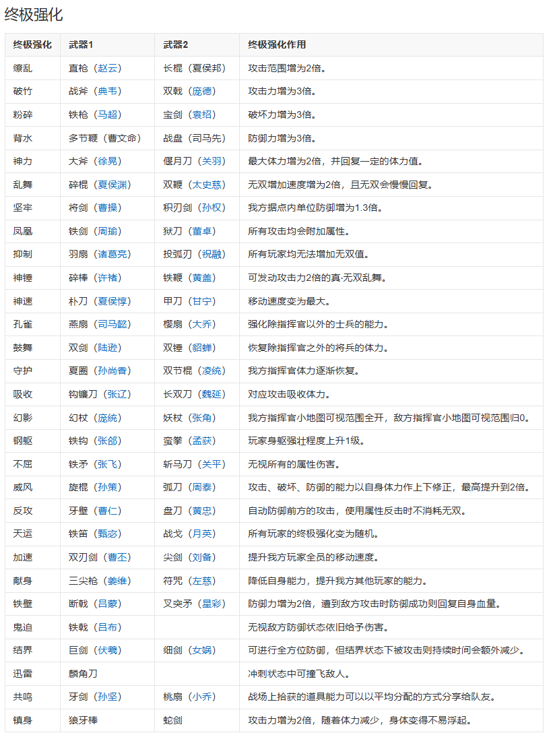Screen dimensions: 551x737
Task: Select the 张角 link beside 妖杖
Action: (202, 418)
